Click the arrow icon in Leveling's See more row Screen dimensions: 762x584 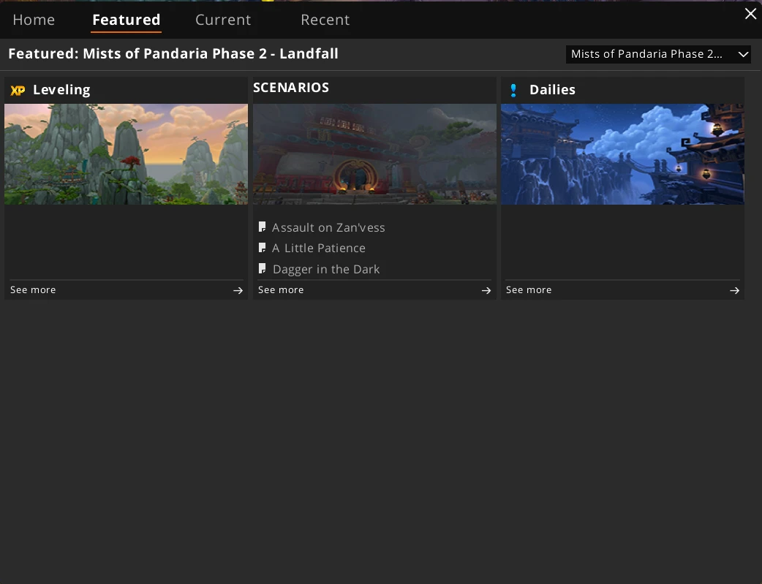point(238,290)
